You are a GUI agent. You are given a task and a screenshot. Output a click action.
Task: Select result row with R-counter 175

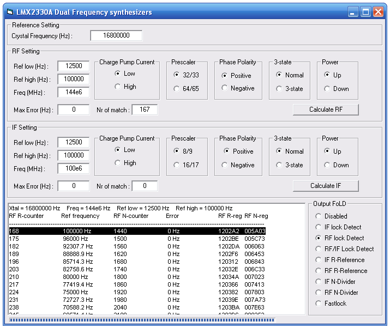pyautogui.click(x=137, y=239)
